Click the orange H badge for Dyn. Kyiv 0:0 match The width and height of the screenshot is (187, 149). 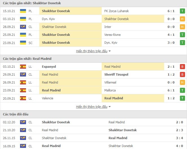click(x=182, y=19)
